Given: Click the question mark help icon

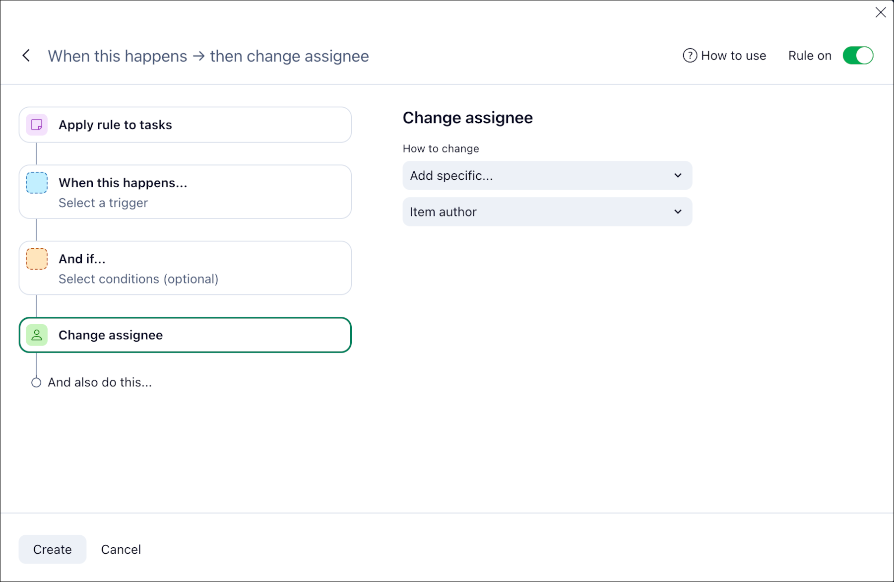Looking at the screenshot, I should [690, 56].
